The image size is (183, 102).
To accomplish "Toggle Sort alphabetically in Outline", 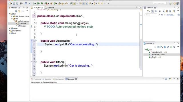I will [x=162, y=47].
